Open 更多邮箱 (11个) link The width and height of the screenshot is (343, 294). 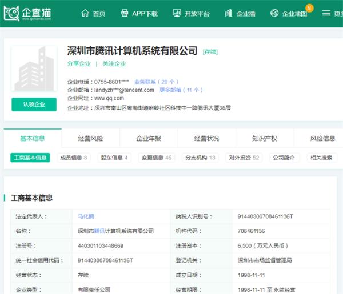coord(181,90)
